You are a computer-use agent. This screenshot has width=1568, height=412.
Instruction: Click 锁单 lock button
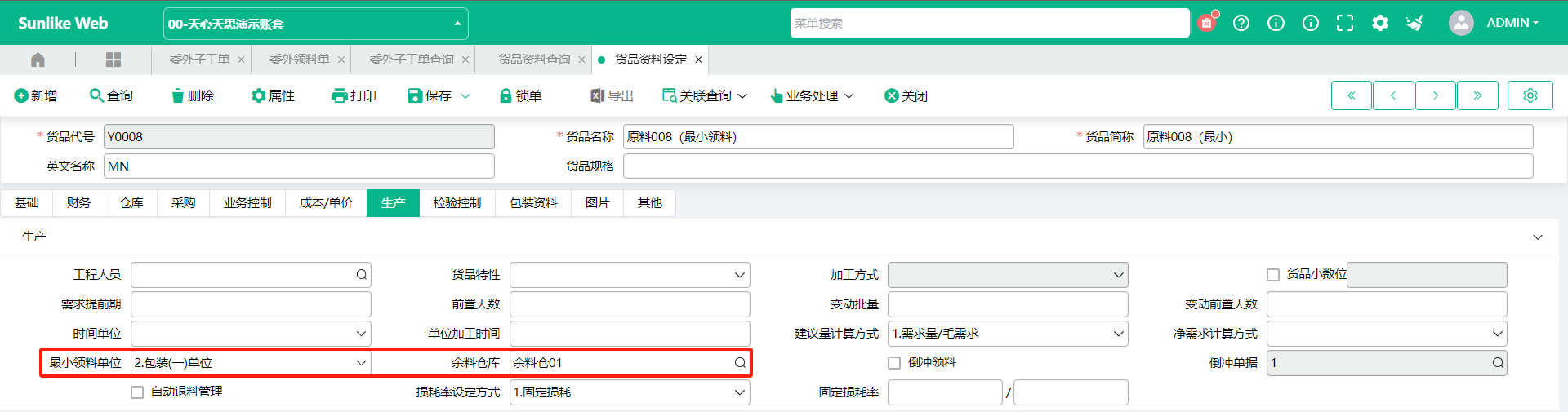click(x=521, y=95)
